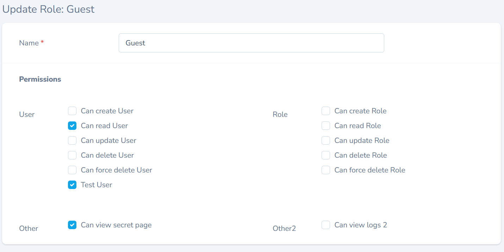This screenshot has width=504, height=252.
Task: Check the Can create Role box
Action: (x=326, y=111)
